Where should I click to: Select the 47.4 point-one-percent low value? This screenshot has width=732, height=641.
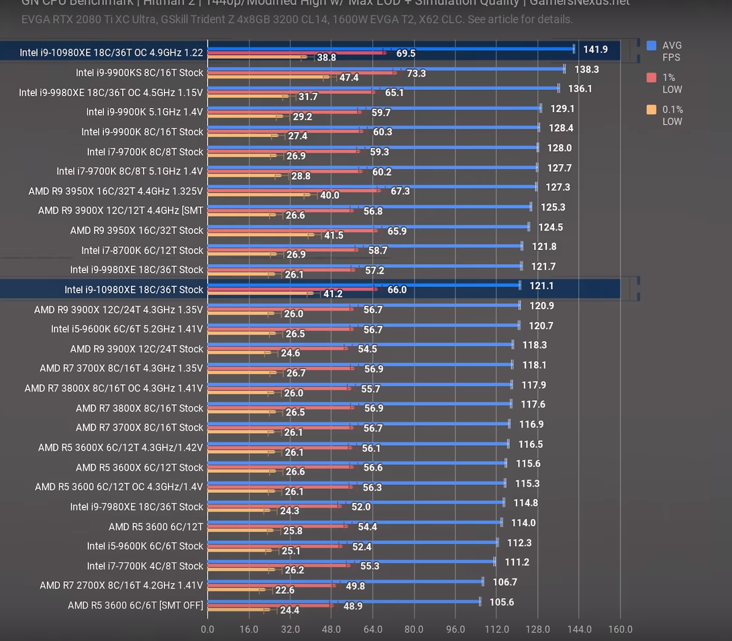pyautogui.click(x=349, y=77)
